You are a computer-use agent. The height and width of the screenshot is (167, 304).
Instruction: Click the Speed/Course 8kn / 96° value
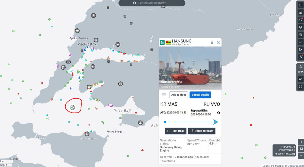(x=194, y=144)
